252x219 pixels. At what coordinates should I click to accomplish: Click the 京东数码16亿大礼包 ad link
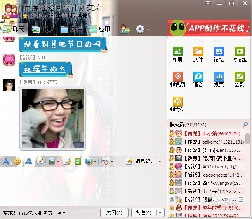coord(34,213)
